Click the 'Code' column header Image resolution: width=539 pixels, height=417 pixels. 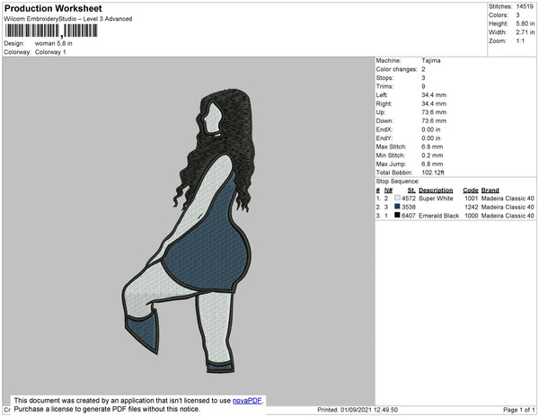tap(471, 191)
